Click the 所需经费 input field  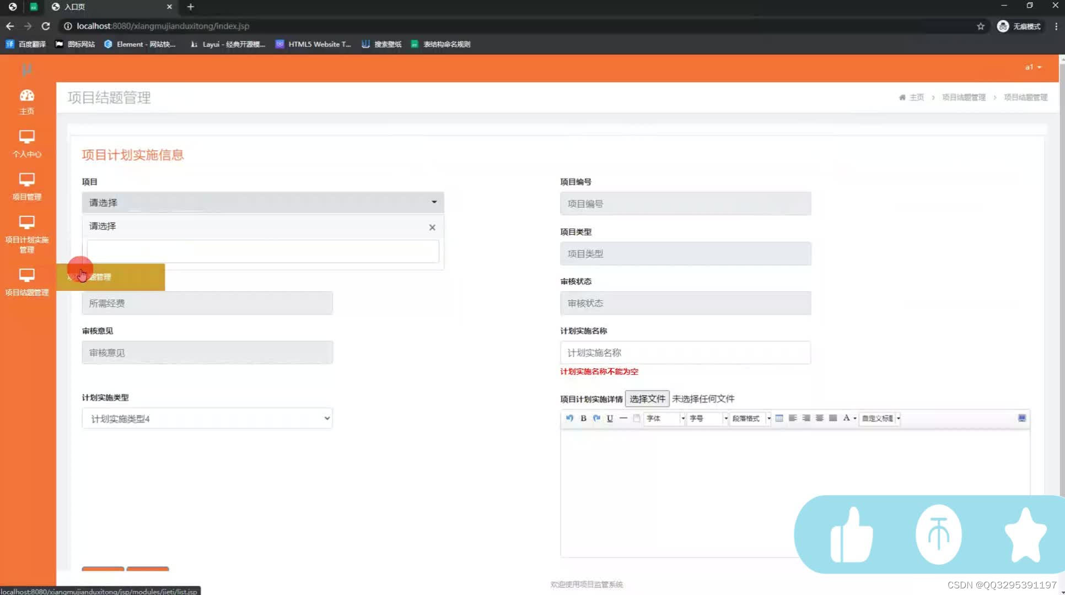point(207,303)
